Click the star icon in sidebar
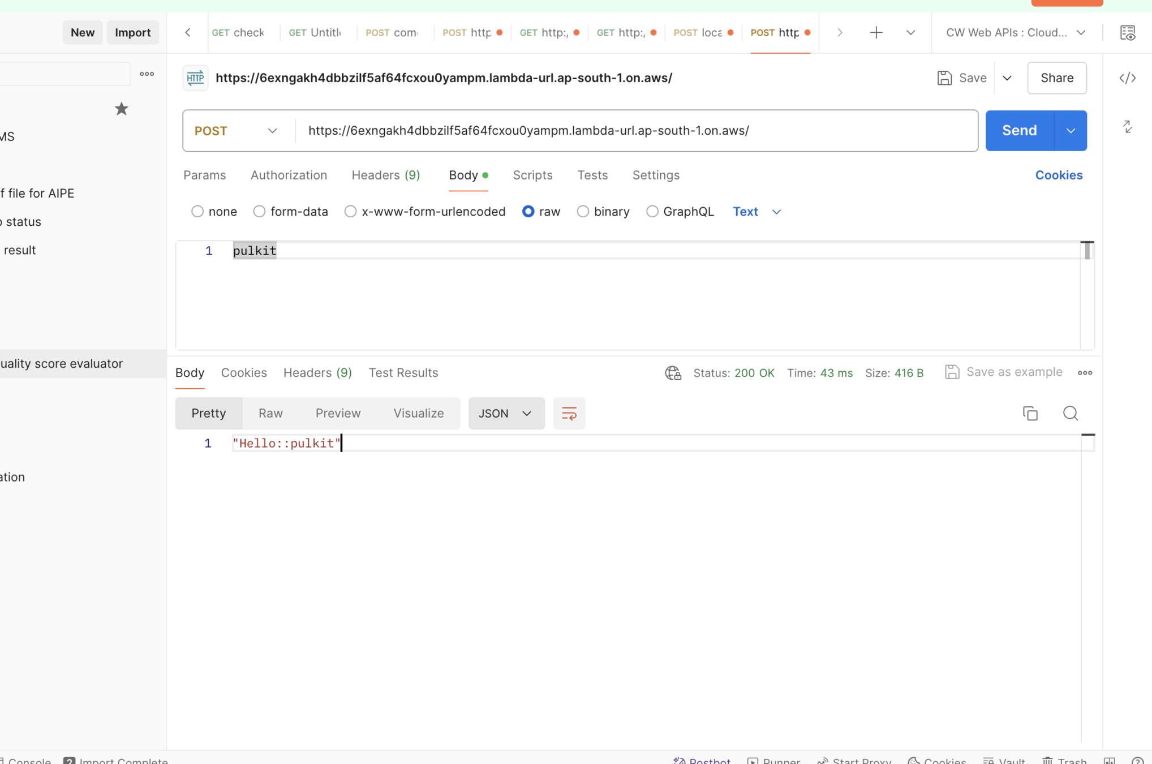 pyautogui.click(x=121, y=109)
